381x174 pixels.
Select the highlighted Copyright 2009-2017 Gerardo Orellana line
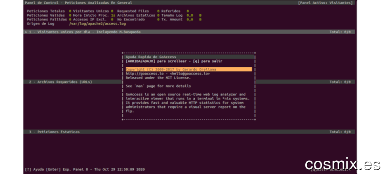[189, 69]
